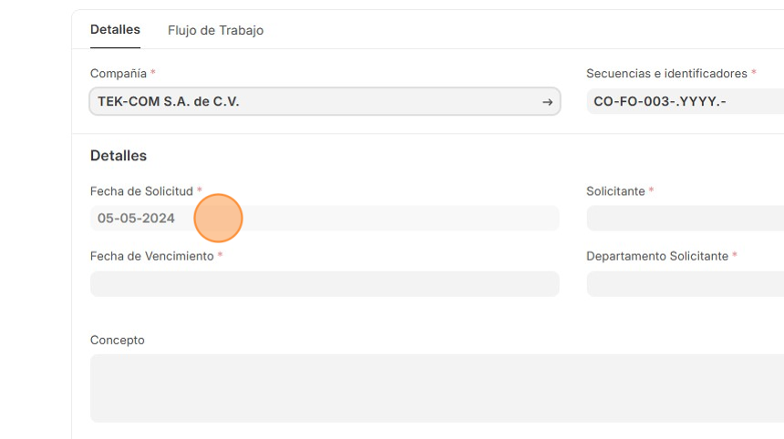The height and width of the screenshot is (439, 784).
Task: Open Secuencias e identificadores selector CO-FO-003
Action: click(x=684, y=102)
